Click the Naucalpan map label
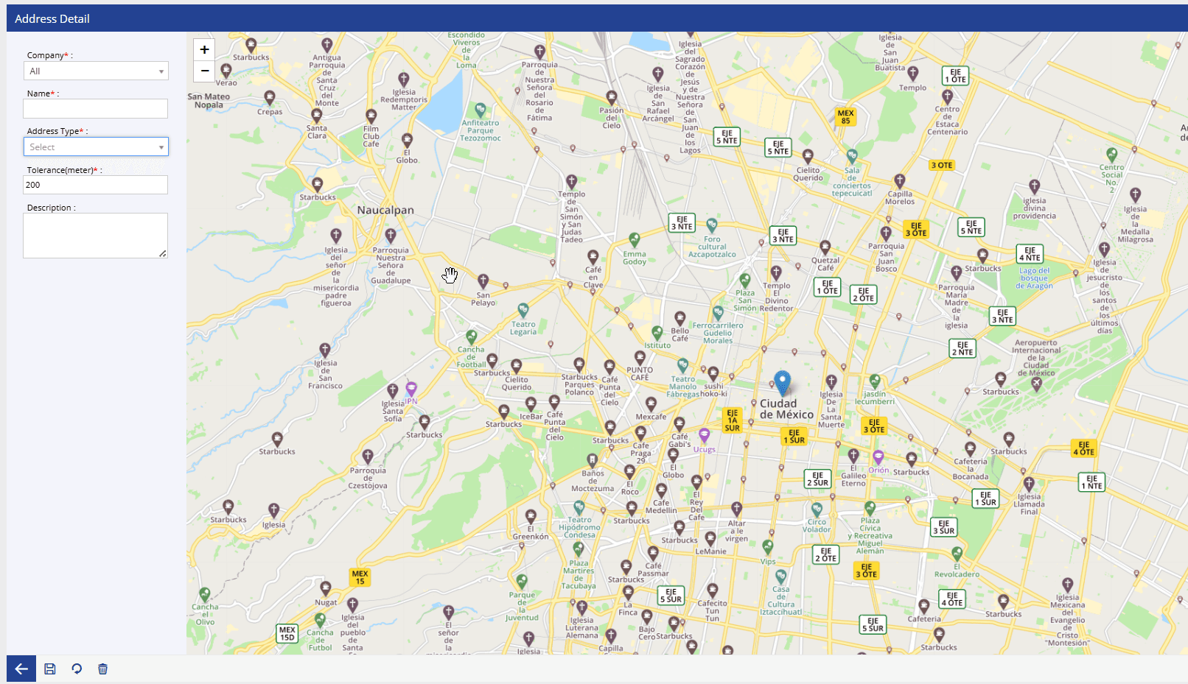Image resolution: width=1188 pixels, height=684 pixels. (x=385, y=211)
